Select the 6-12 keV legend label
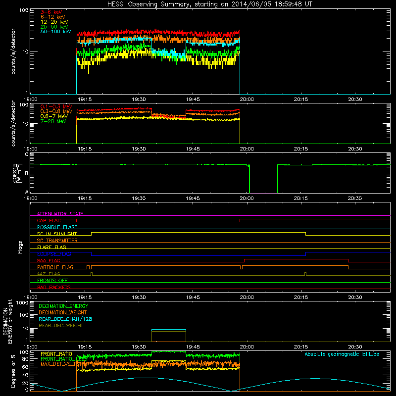Image resolution: width=396 pixels, height=396 pixels. click(x=53, y=17)
